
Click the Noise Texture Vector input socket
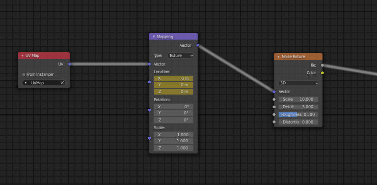[x=274, y=91]
